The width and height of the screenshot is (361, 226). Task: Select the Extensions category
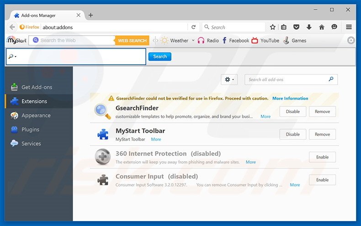(39, 101)
